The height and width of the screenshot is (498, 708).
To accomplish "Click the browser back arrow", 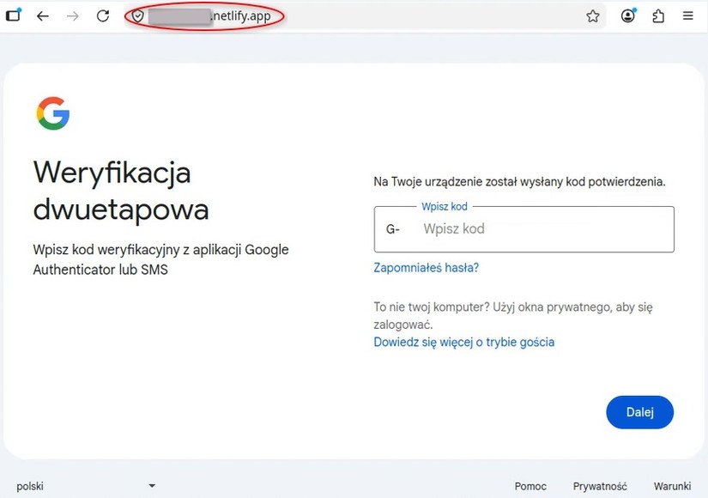I will [42, 16].
